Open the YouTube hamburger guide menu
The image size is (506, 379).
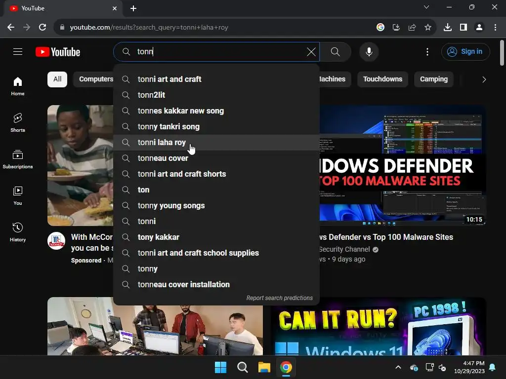(18, 51)
